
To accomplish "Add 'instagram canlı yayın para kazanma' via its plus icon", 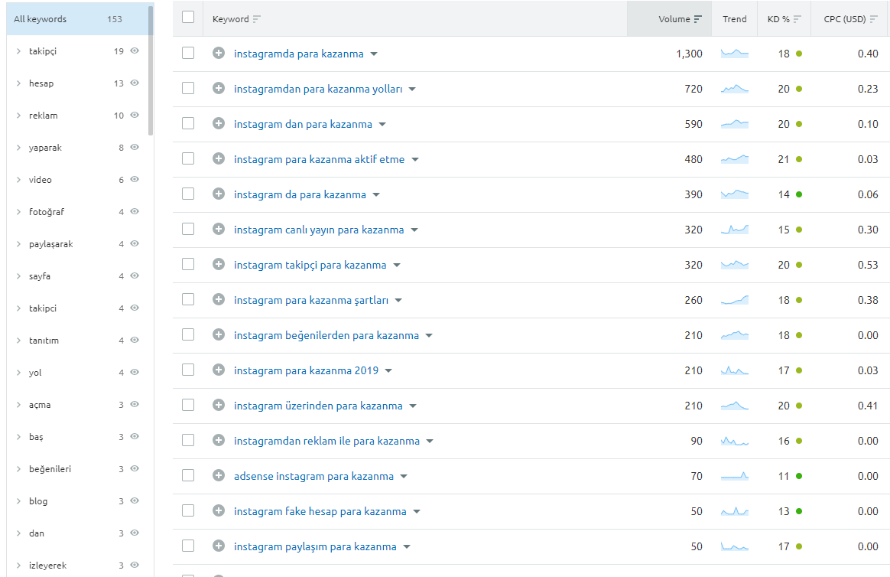I will click(219, 229).
